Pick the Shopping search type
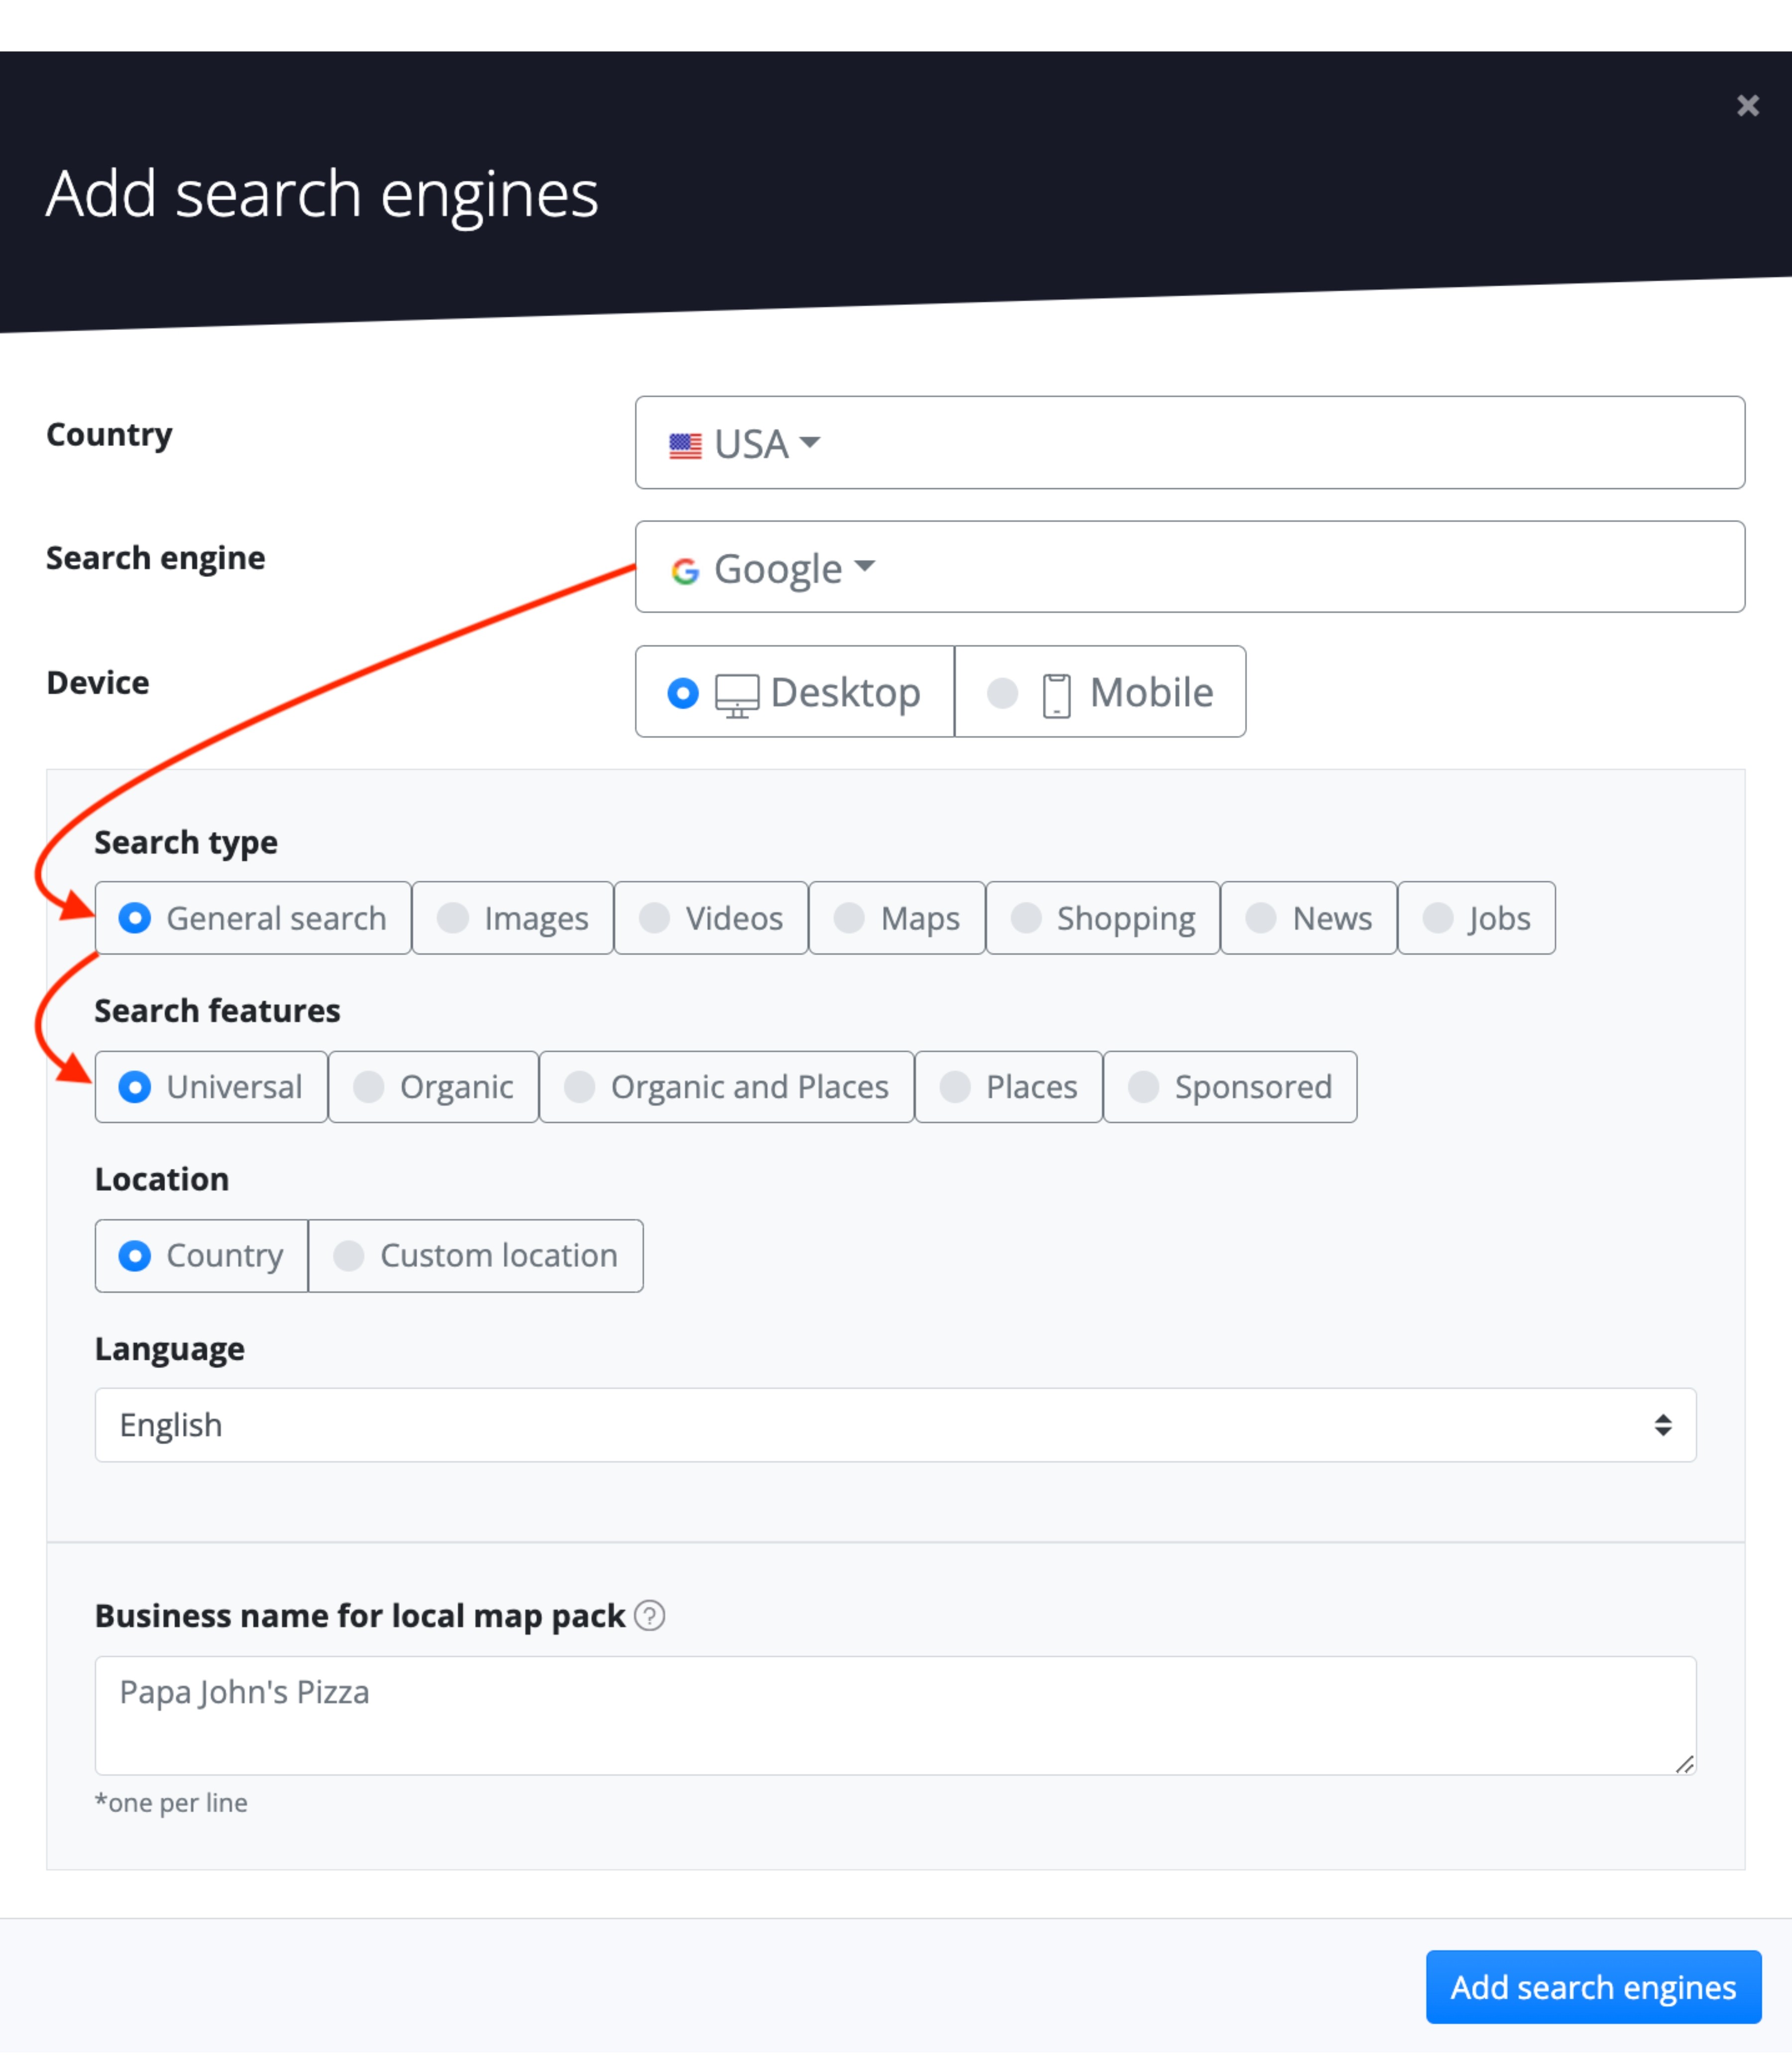 click(1103, 918)
